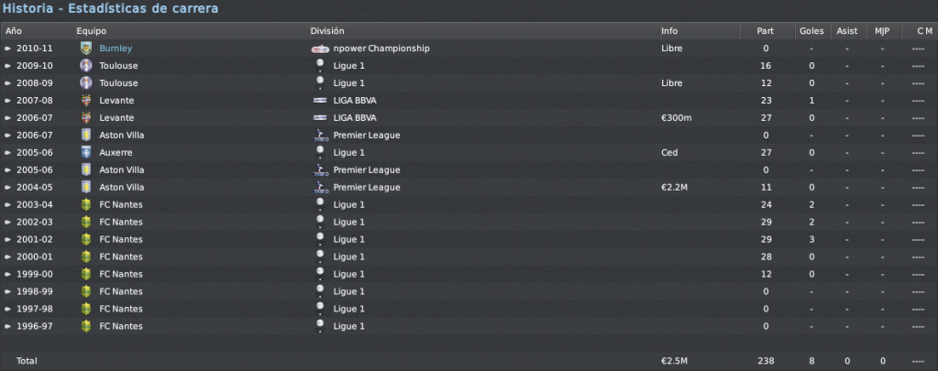Click the npower Championship league logo
The height and width of the screenshot is (371, 938).
click(x=320, y=49)
